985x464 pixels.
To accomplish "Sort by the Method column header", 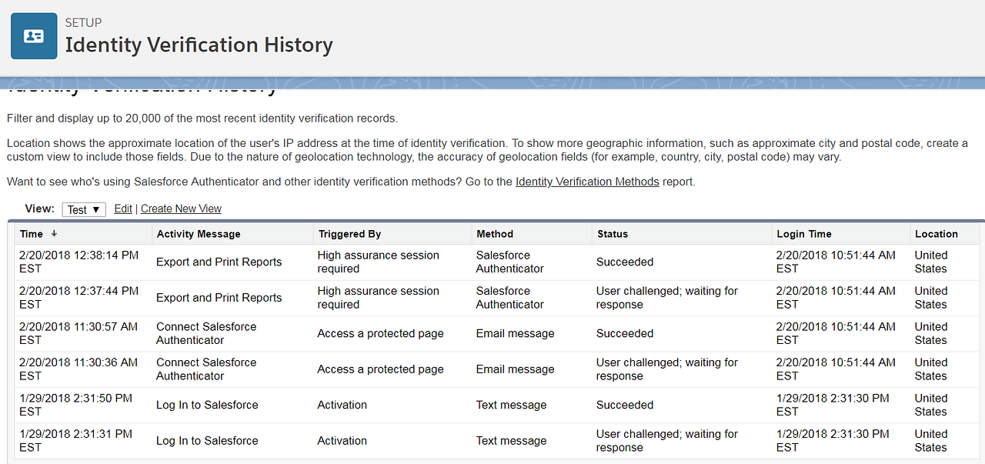I will [x=495, y=234].
